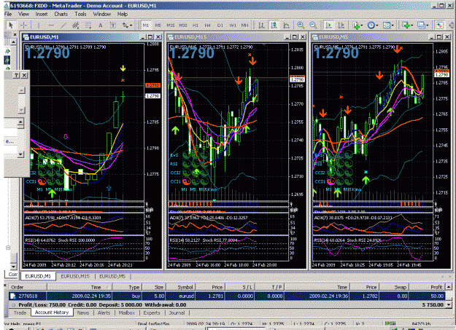456x330 pixels.
Task: Click the arrows drawing tool icon
Action: click(125, 25)
